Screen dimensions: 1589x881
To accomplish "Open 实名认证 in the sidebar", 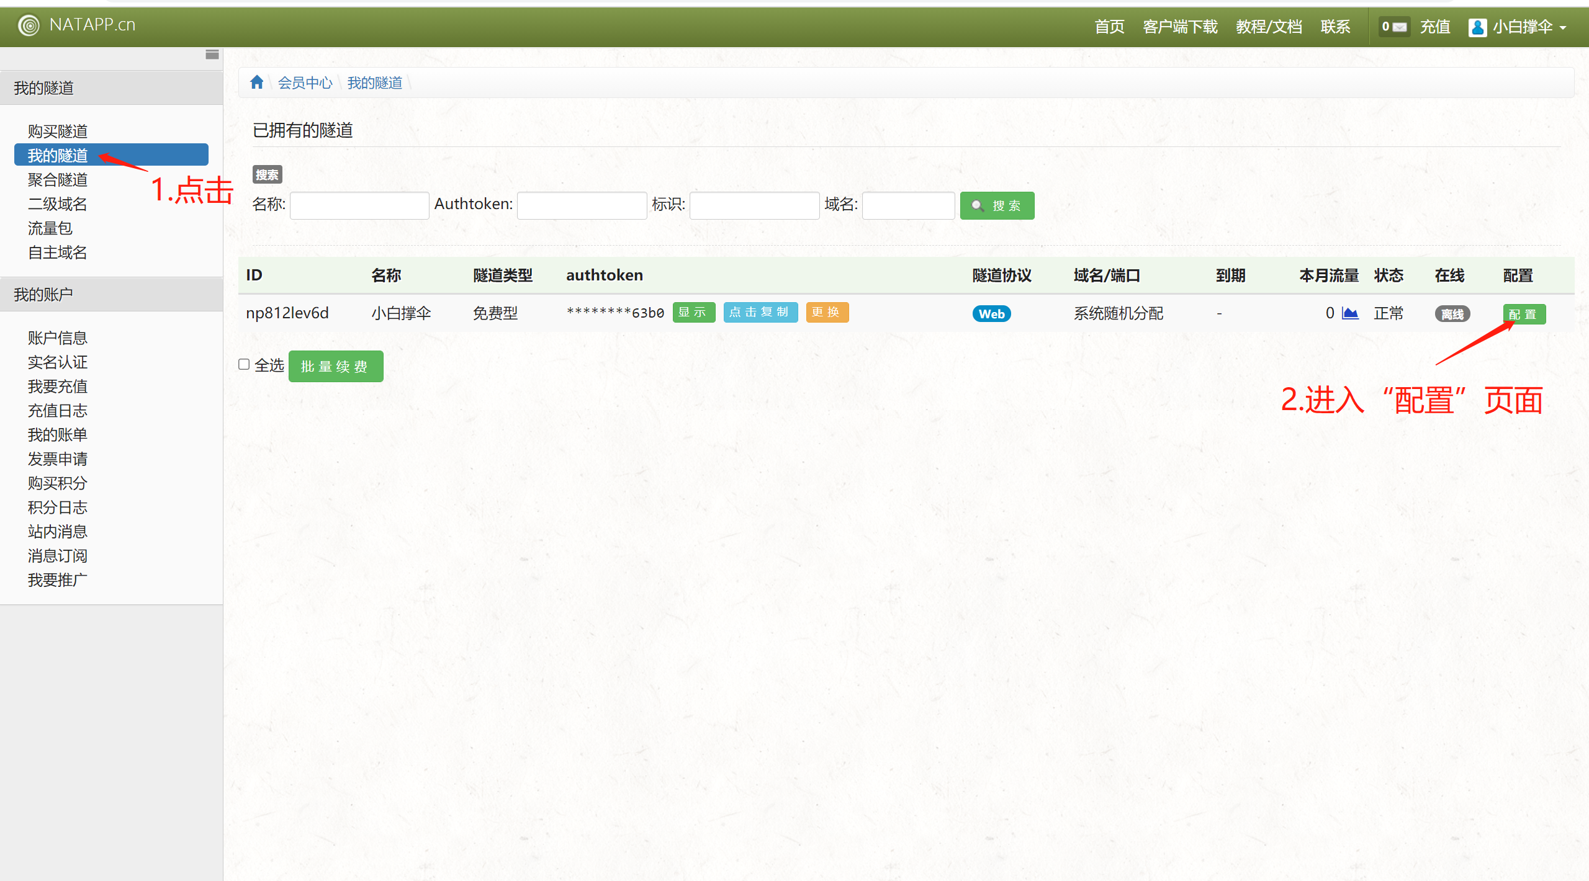I will 58,362.
